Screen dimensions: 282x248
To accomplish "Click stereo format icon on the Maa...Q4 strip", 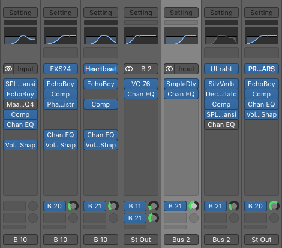I will (8, 69).
